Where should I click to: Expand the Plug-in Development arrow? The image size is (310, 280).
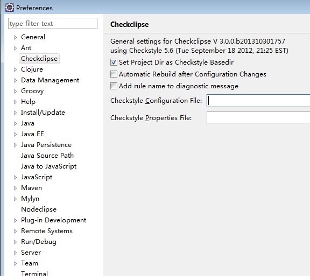(15, 220)
